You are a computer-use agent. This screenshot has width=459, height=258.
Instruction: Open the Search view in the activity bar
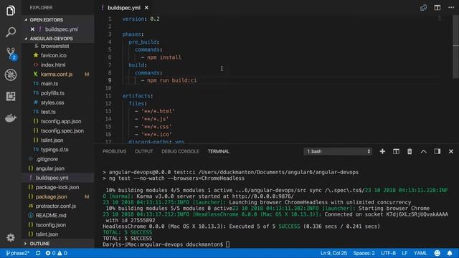11,32
